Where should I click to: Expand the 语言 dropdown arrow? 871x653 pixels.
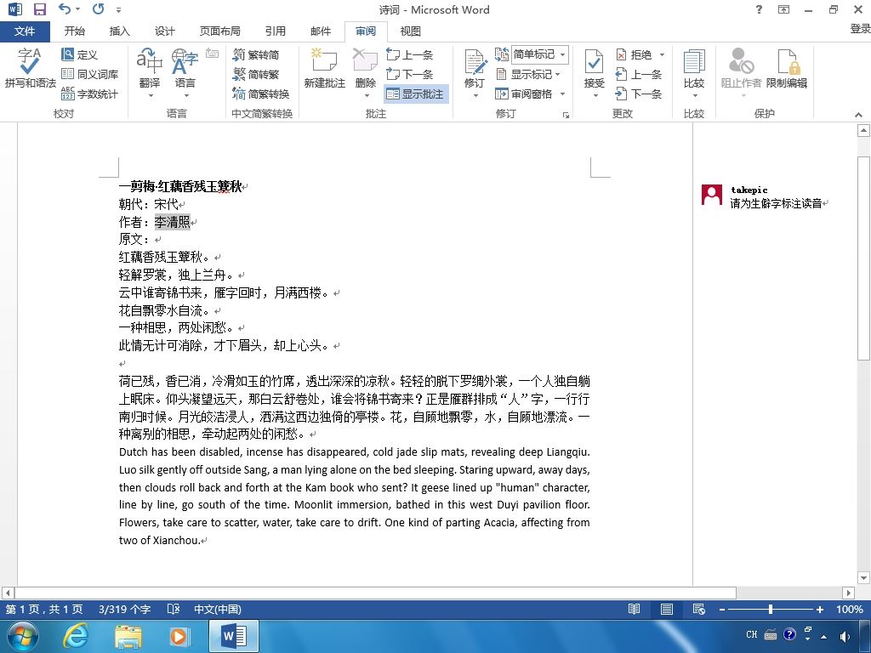point(185,95)
